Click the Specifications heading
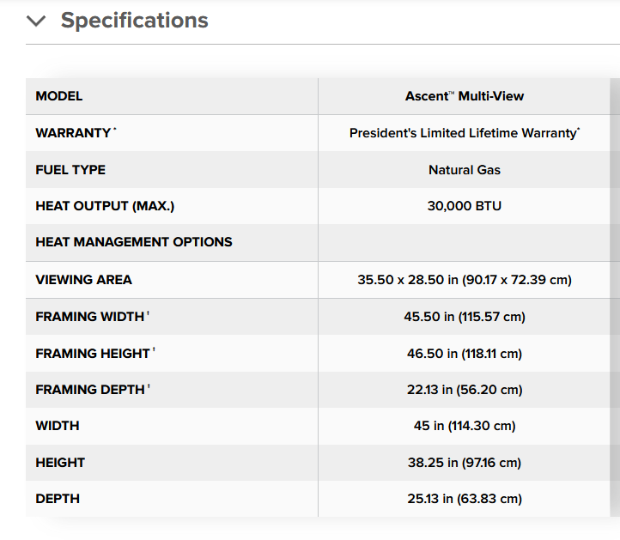This screenshot has width=620, height=540. click(134, 21)
